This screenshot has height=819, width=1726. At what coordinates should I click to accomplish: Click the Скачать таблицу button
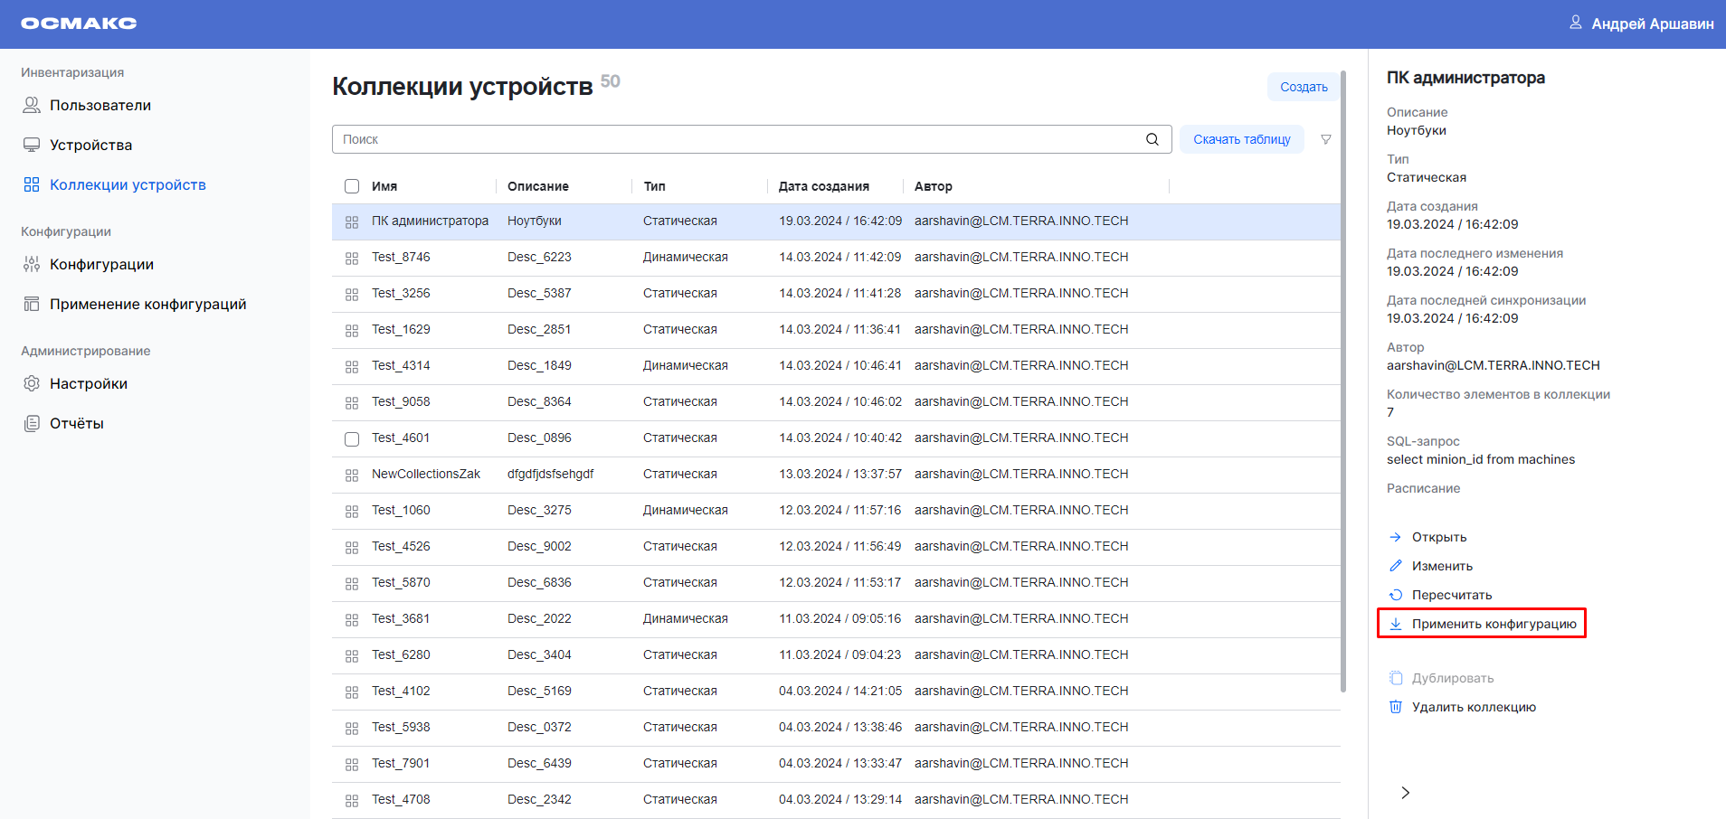1241,139
